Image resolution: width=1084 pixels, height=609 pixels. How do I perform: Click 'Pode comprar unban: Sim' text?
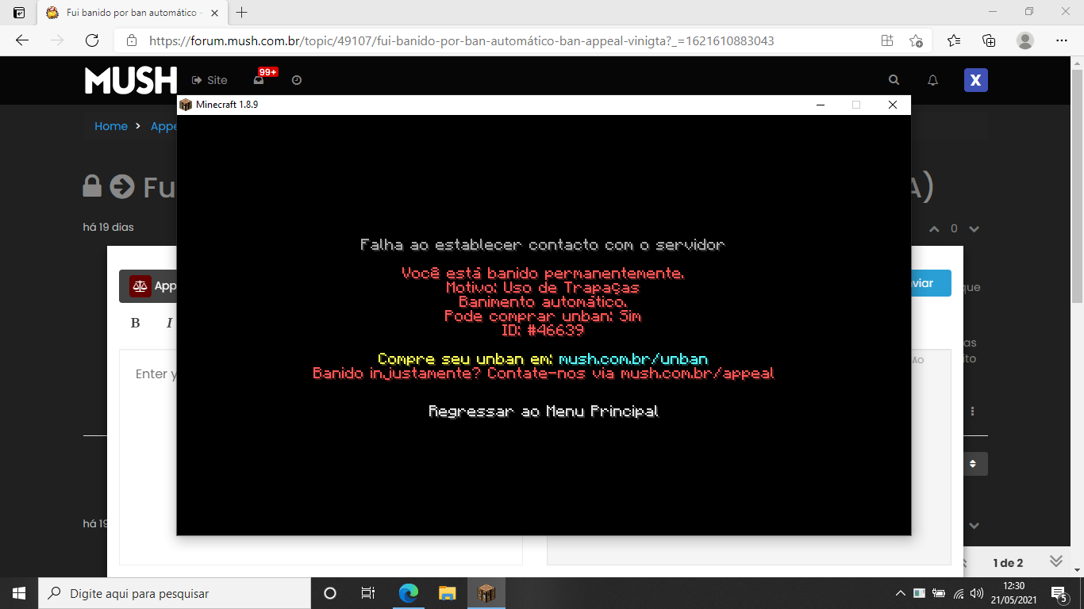[x=543, y=316]
